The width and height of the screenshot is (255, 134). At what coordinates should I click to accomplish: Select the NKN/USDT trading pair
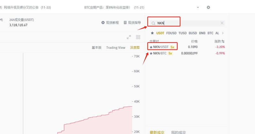[x=161, y=47]
